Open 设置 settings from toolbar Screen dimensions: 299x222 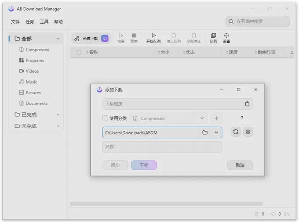(226, 38)
